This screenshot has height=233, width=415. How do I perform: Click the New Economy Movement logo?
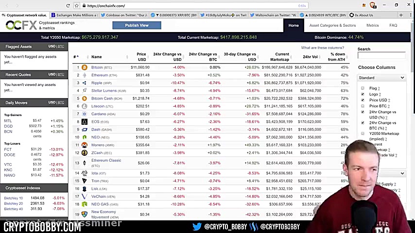point(85,214)
